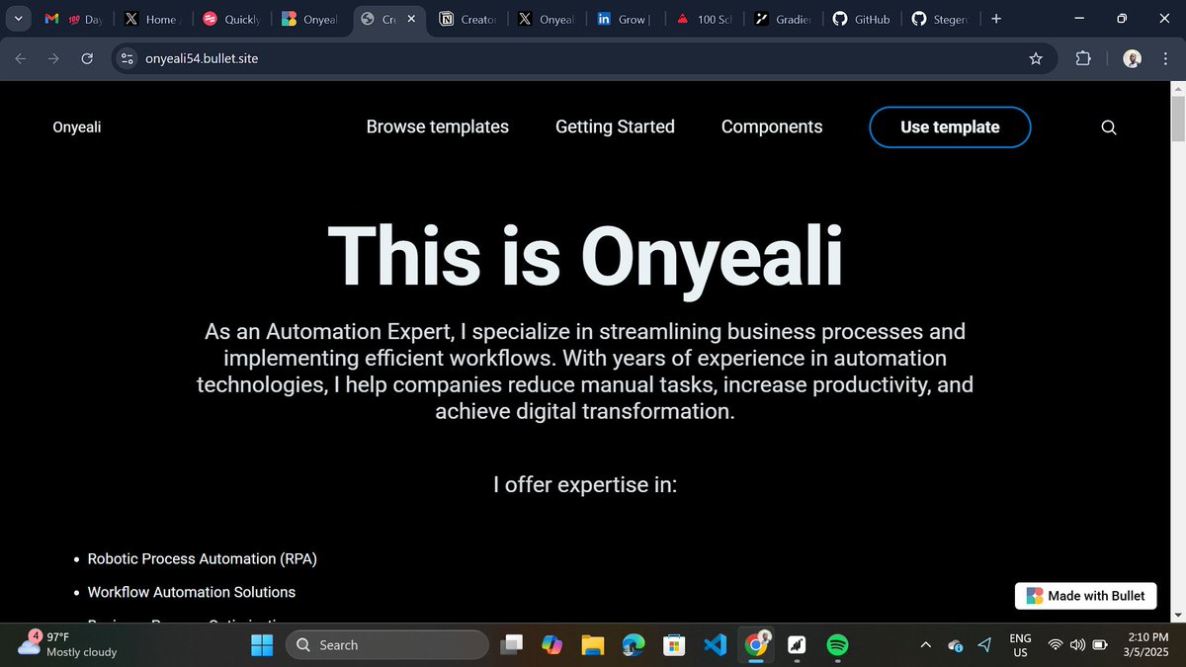The height and width of the screenshot is (667, 1186).
Task: Open Microsoft Store from the taskbar
Action: [674, 645]
